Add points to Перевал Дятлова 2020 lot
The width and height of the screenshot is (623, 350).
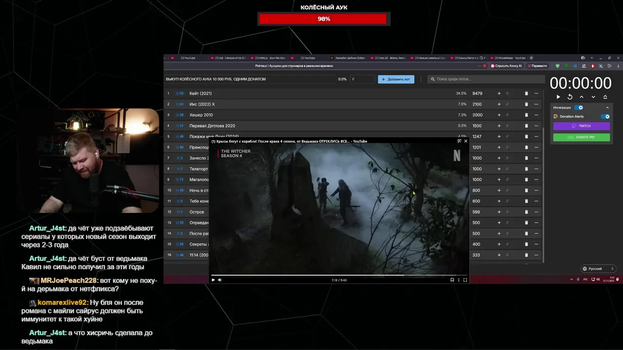(x=499, y=126)
